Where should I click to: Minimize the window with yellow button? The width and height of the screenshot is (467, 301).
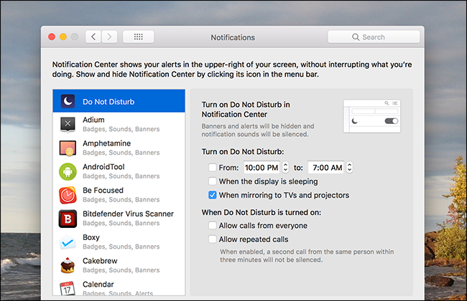pyautogui.click(x=63, y=37)
